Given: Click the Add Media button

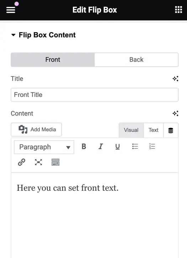Looking at the screenshot, I should click(36, 130).
